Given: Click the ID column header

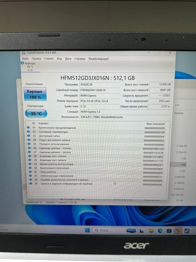Looking at the screenshot, I should pyautogui.click(x=34, y=123).
